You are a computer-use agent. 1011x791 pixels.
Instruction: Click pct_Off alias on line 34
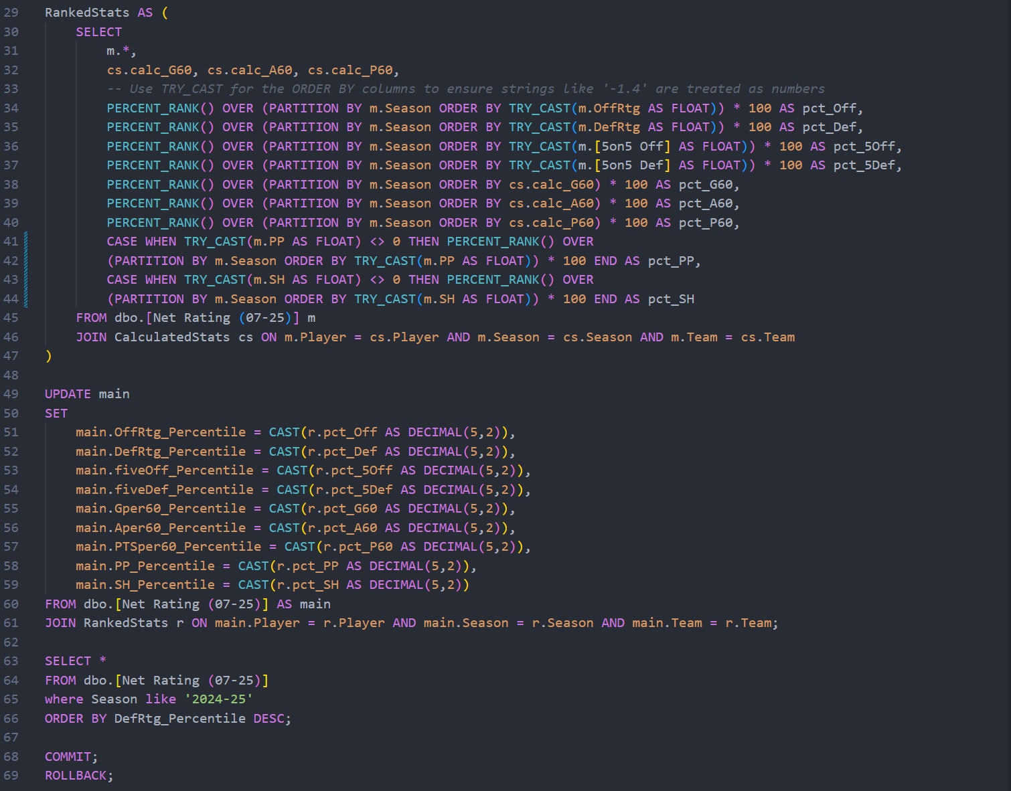[830, 108]
